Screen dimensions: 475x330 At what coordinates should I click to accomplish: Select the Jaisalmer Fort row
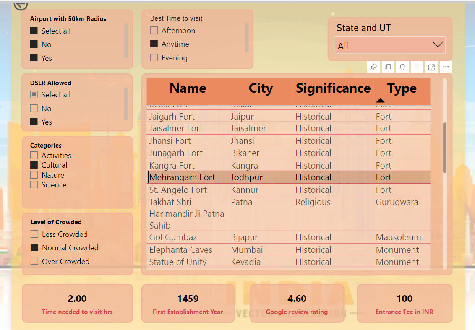(176, 128)
